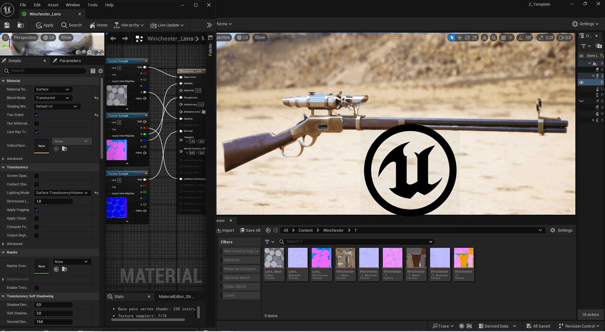This screenshot has height=332, width=605.
Task: Open Details panel settings gear
Action: pyautogui.click(x=101, y=71)
